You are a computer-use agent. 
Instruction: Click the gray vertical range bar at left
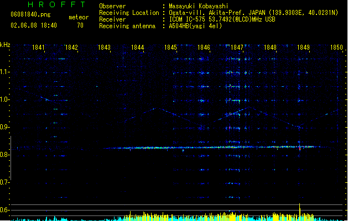pyautogui.click(x=11, y=158)
